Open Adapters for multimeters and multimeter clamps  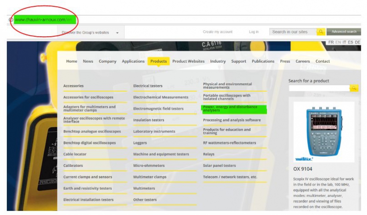click(89, 108)
